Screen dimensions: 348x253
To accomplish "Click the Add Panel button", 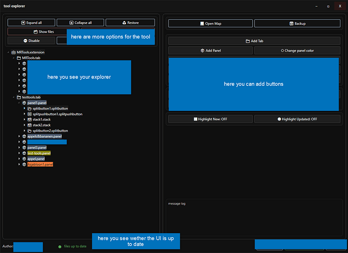I will tap(210, 51).
